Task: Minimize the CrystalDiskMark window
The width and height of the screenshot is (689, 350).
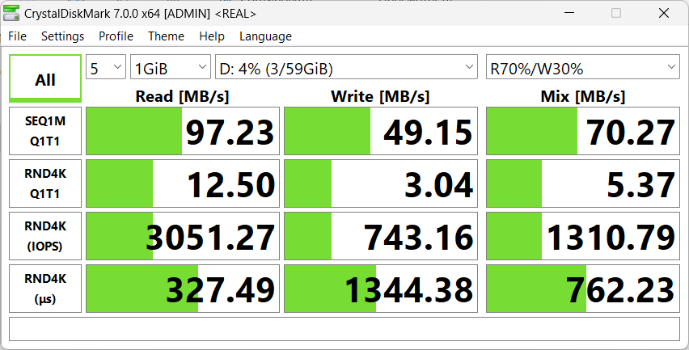Action: click(x=569, y=13)
